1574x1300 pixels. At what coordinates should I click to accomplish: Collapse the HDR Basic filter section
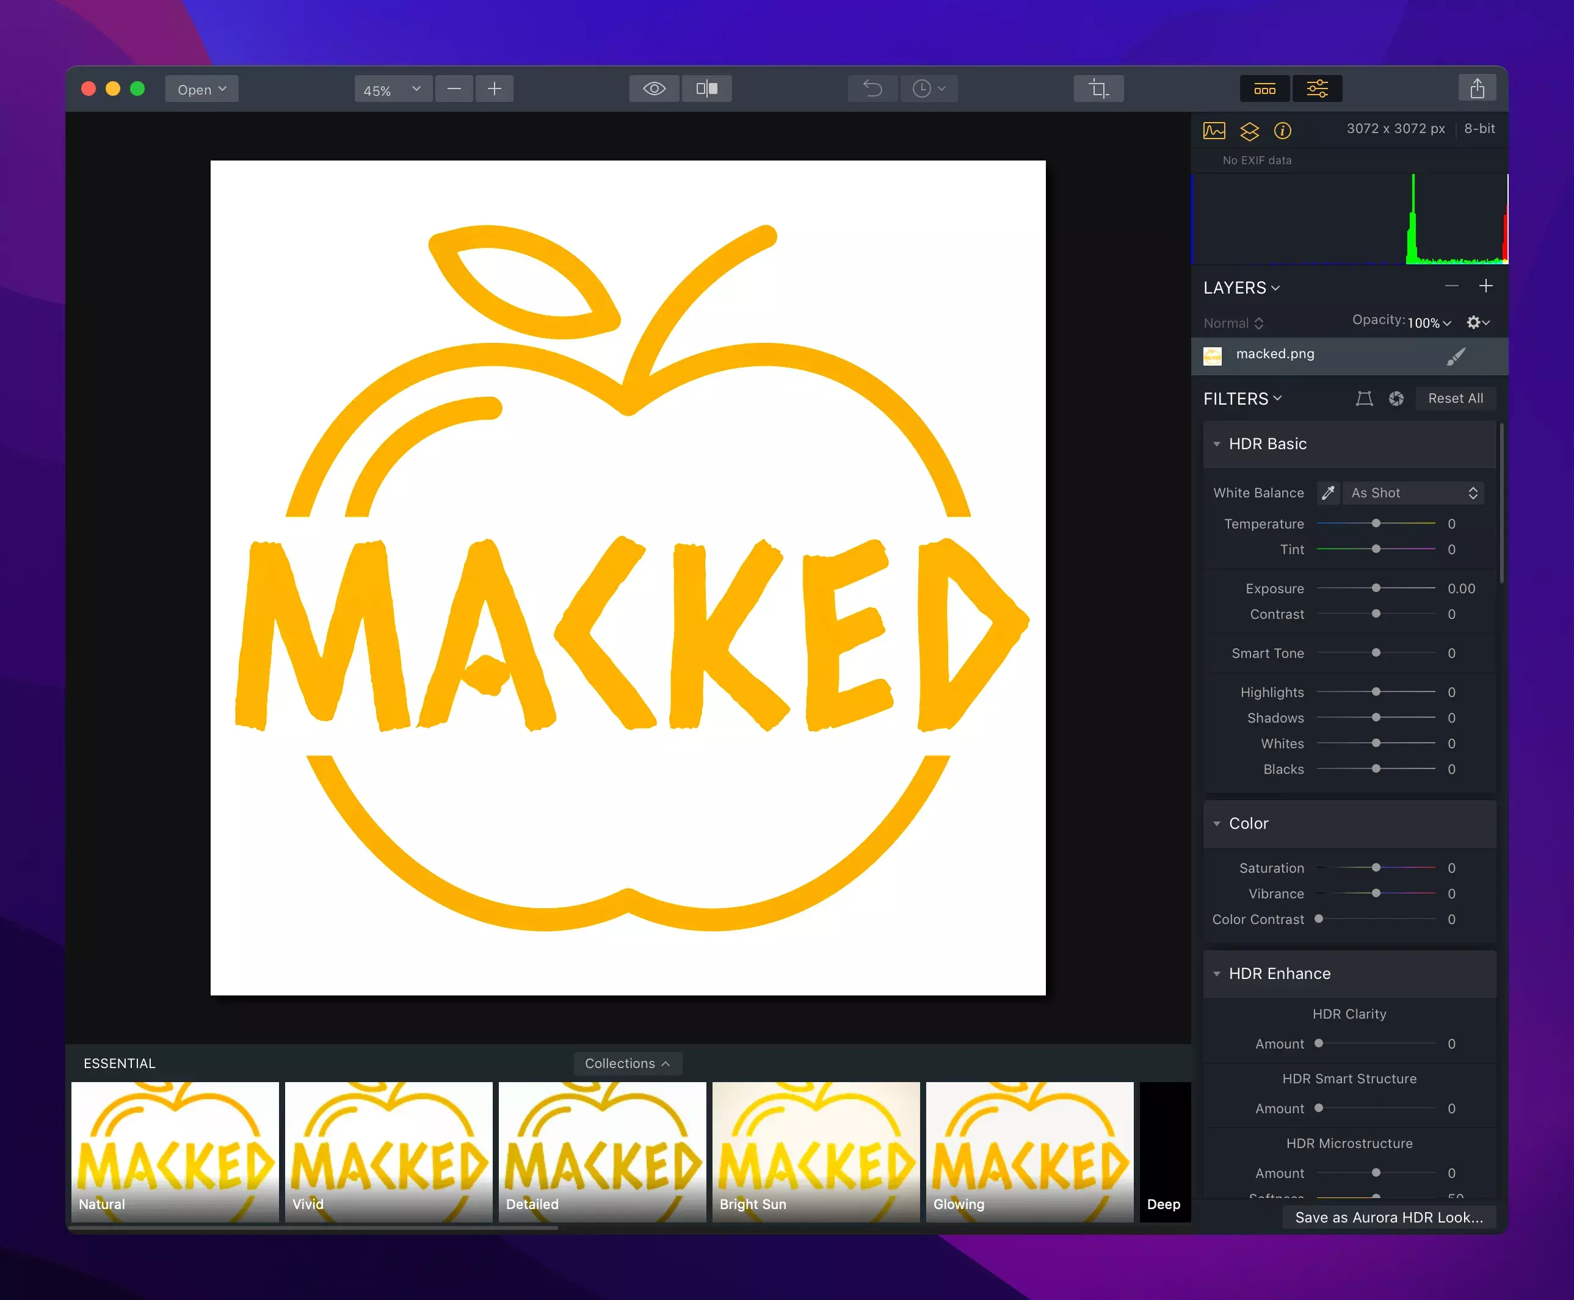(1217, 444)
